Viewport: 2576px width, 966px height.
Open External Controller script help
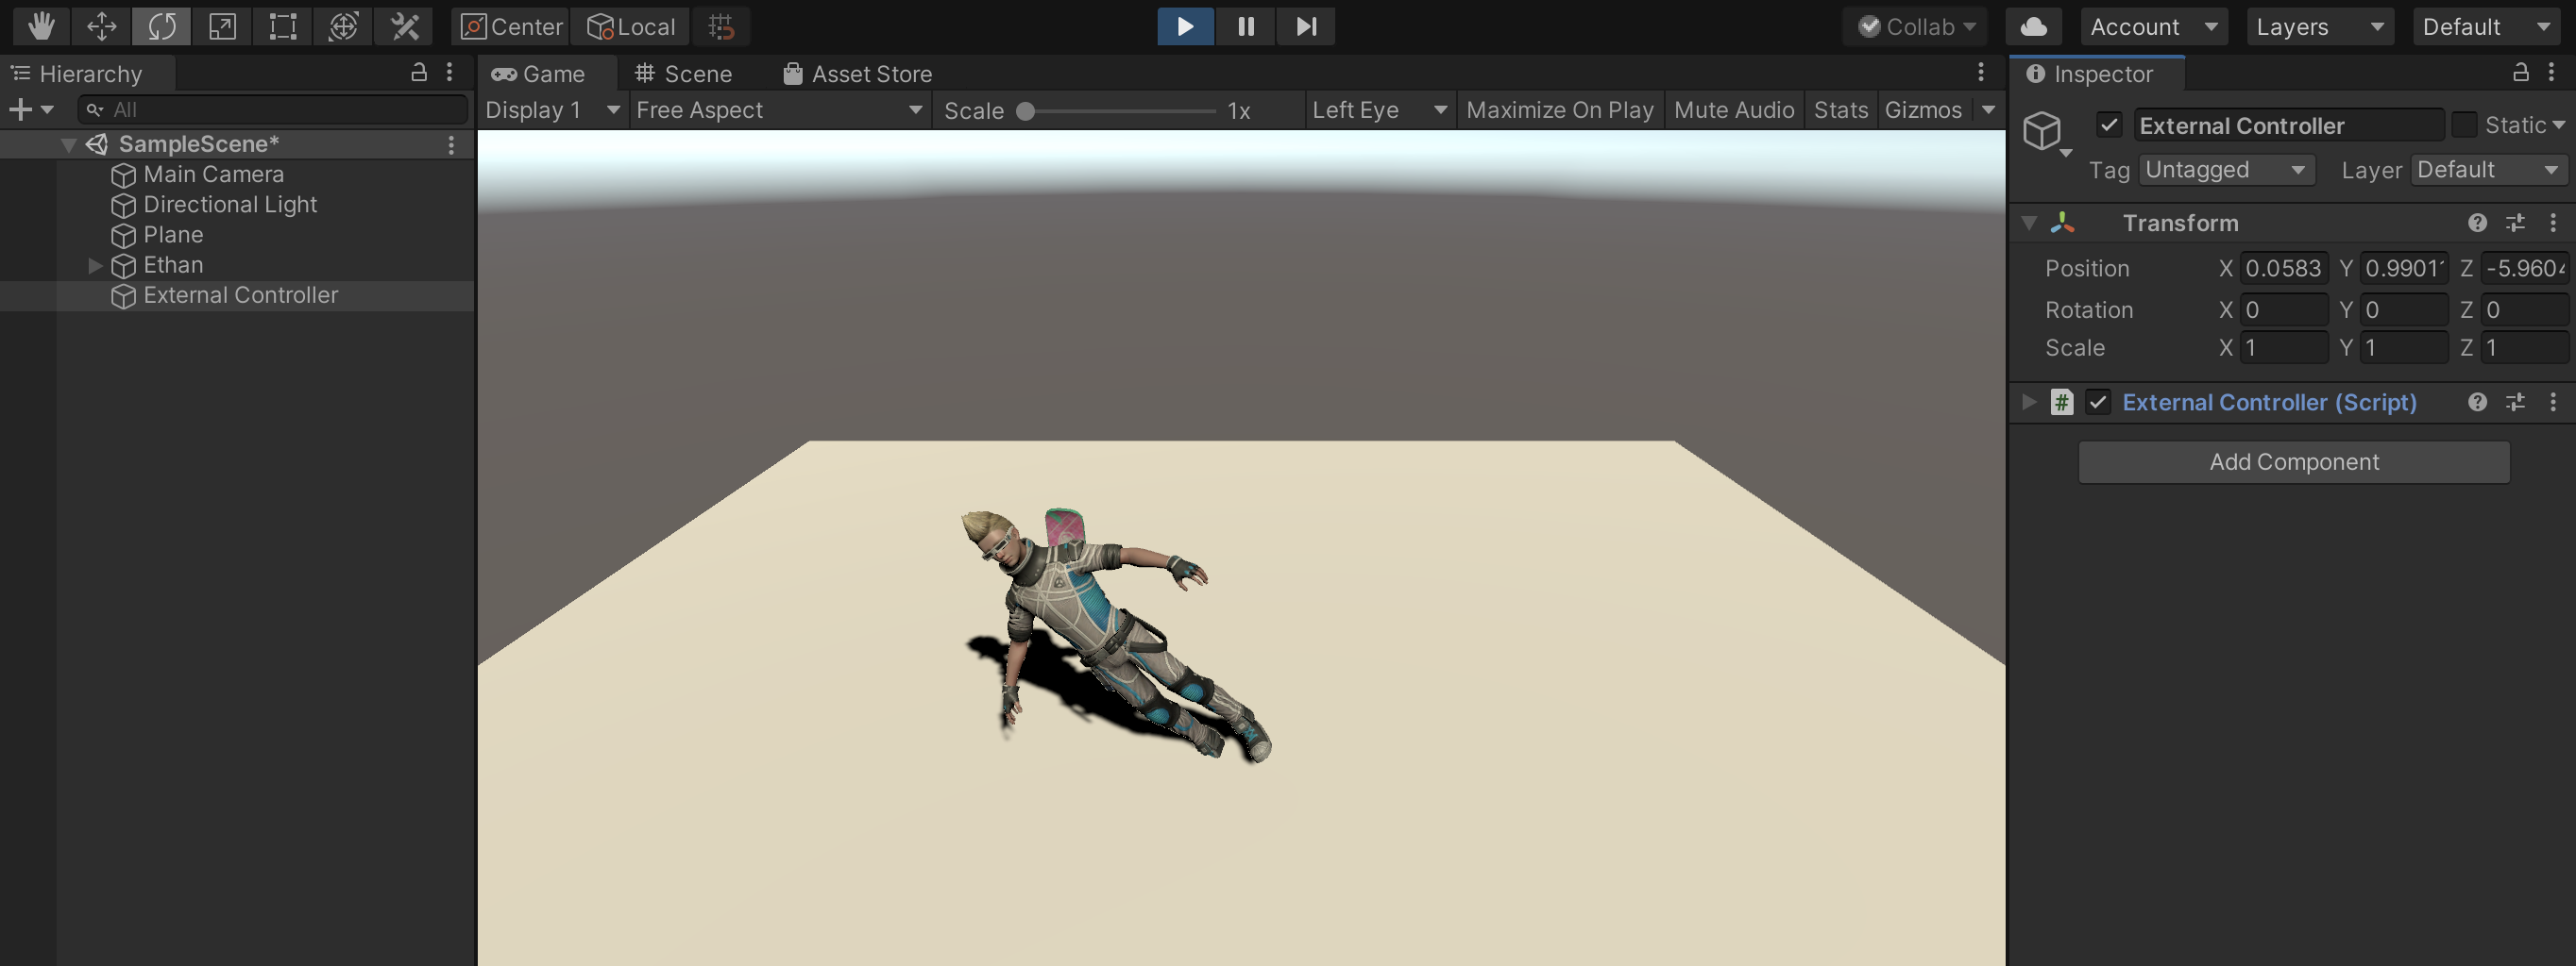pos(2477,402)
